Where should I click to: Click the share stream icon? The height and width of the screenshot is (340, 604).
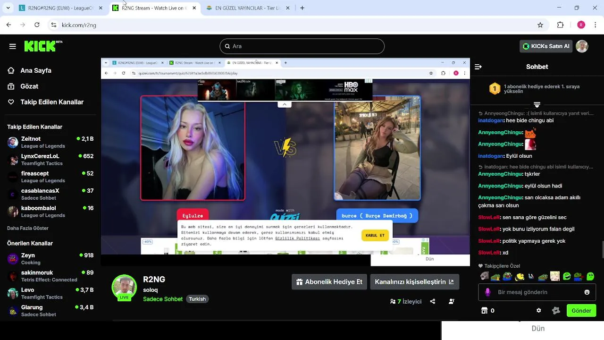click(x=433, y=301)
